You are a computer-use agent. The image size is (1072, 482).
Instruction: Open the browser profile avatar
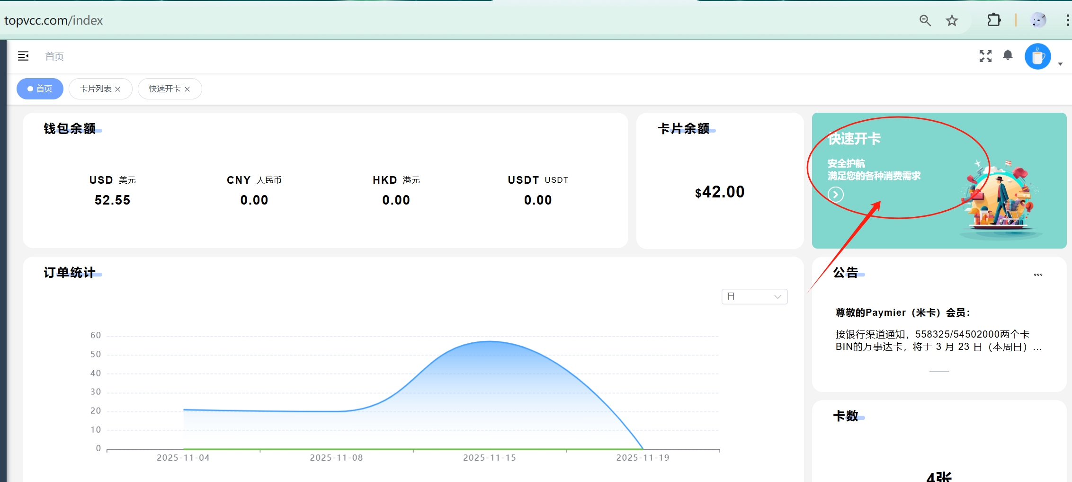tap(1038, 20)
